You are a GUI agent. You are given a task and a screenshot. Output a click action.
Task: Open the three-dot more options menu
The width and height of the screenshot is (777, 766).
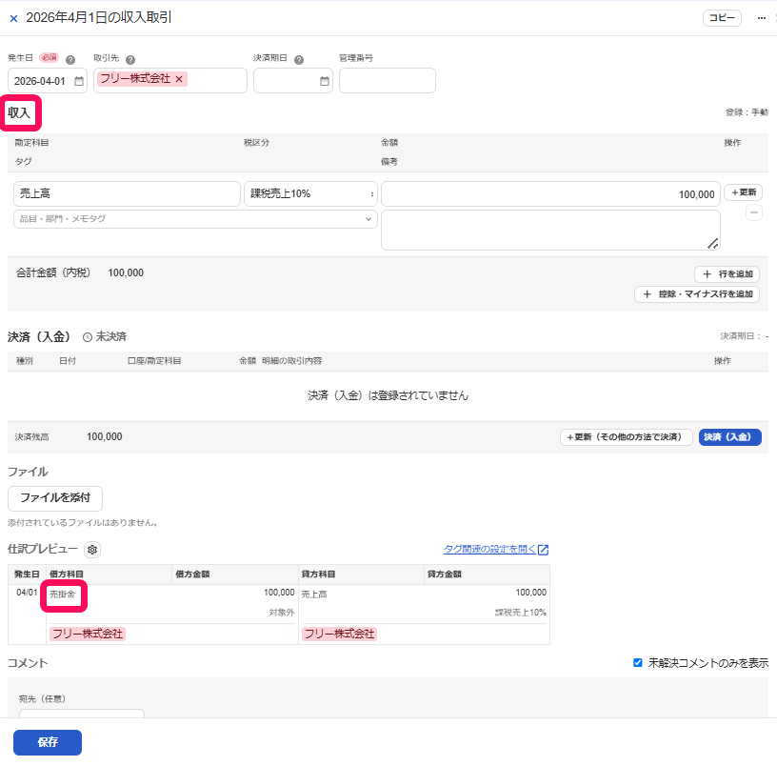point(761,18)
